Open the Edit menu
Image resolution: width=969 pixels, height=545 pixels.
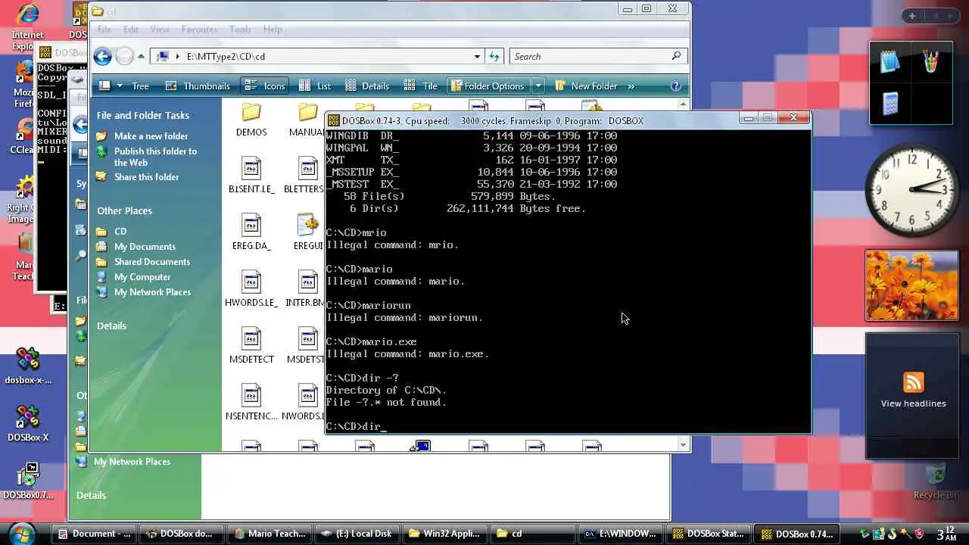[131, 29]
